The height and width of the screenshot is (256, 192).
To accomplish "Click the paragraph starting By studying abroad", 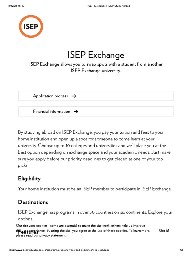I will [94, 145].
